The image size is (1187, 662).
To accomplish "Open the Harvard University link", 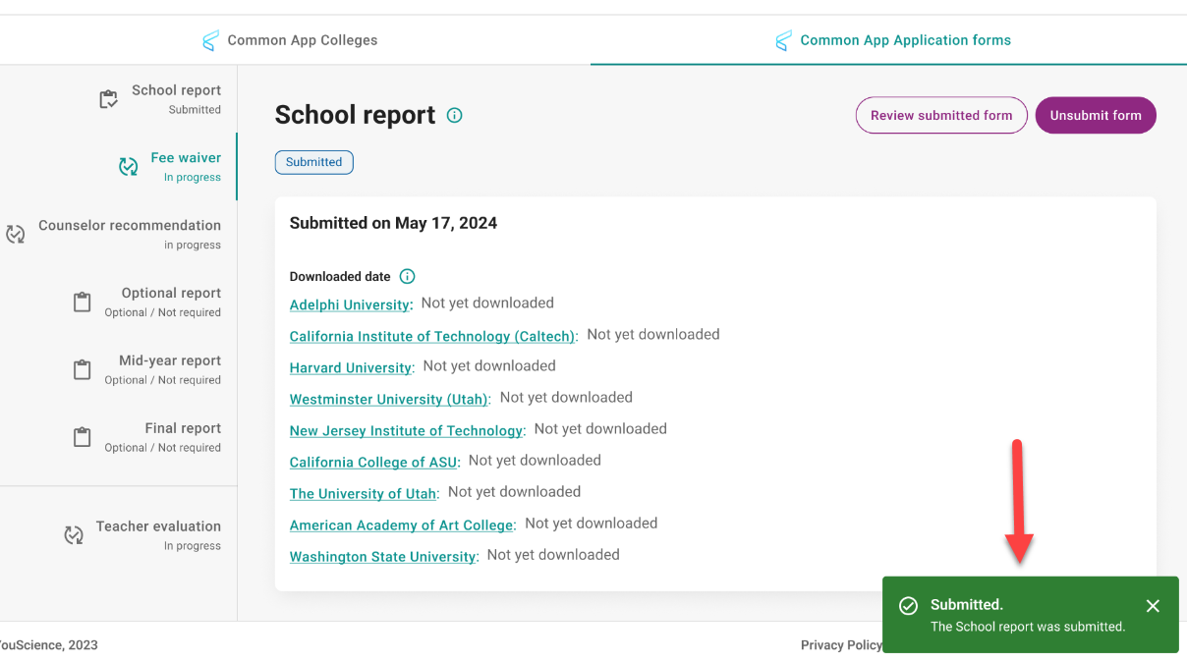I will pyautogui.click(x=350, y=367).
